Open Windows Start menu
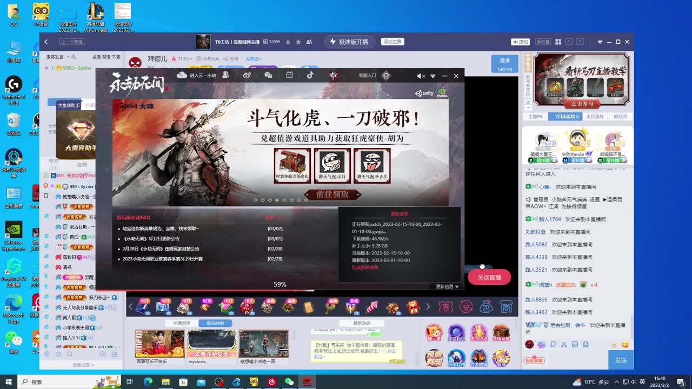Image resolution: width=692 pixels, height=389 pixels. [x=8, y=382]
